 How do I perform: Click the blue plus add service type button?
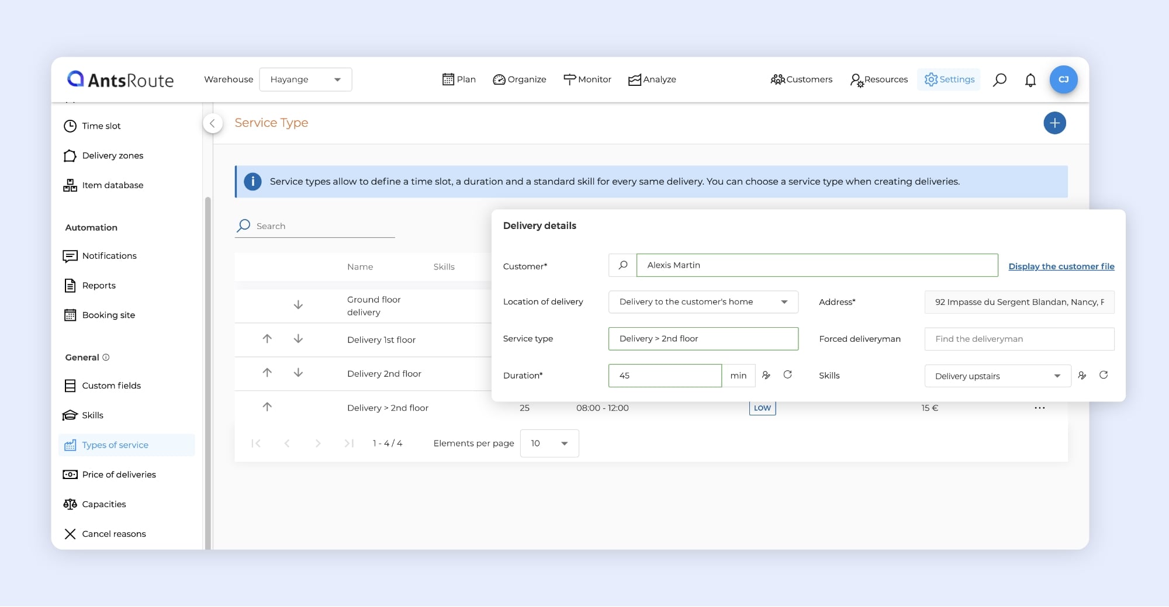(1054, 123)
